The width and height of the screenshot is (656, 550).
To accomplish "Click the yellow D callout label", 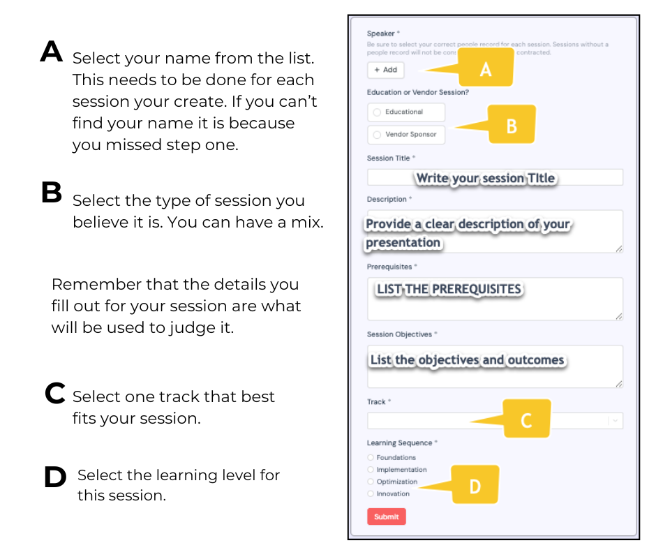I will (475, 485).
